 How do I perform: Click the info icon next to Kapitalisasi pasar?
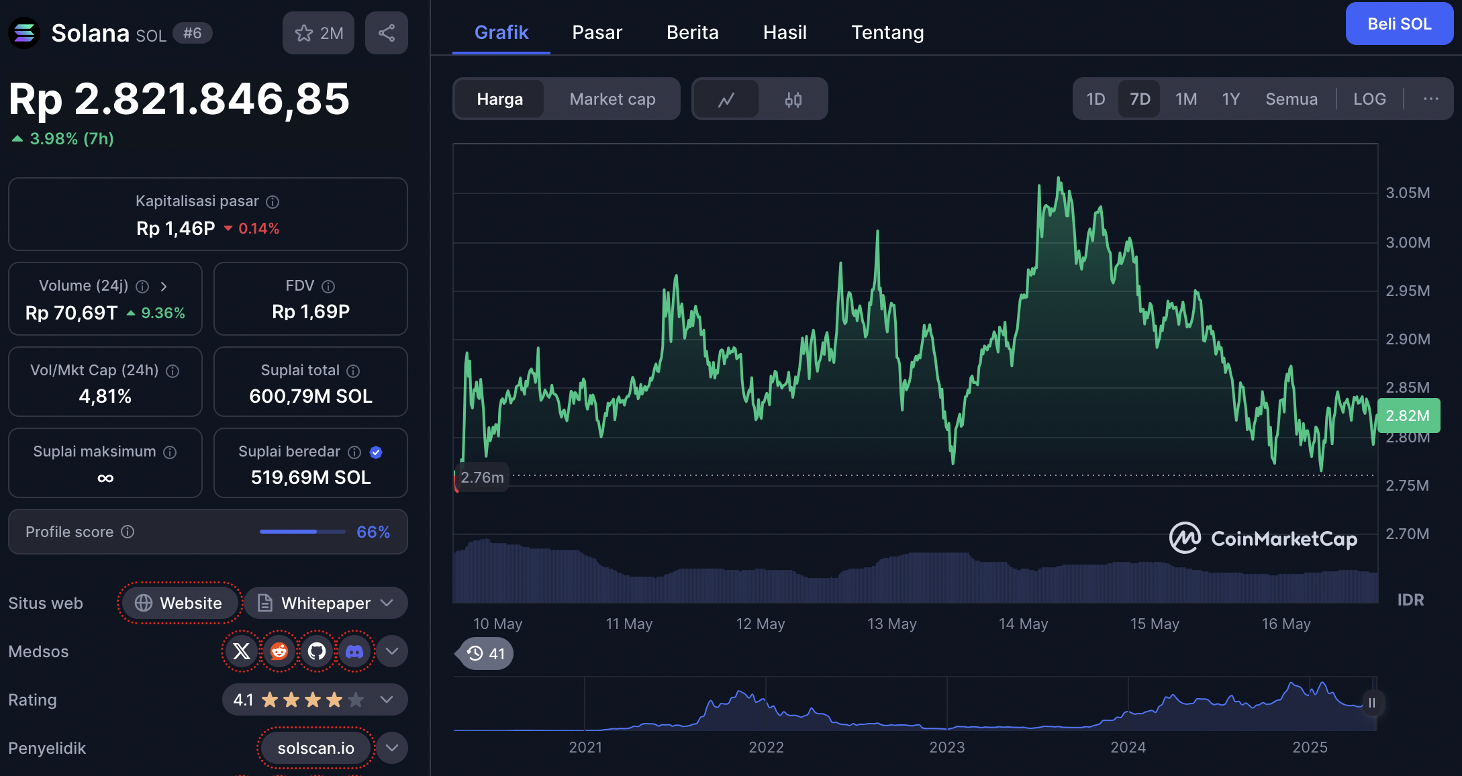pos(273,201)
